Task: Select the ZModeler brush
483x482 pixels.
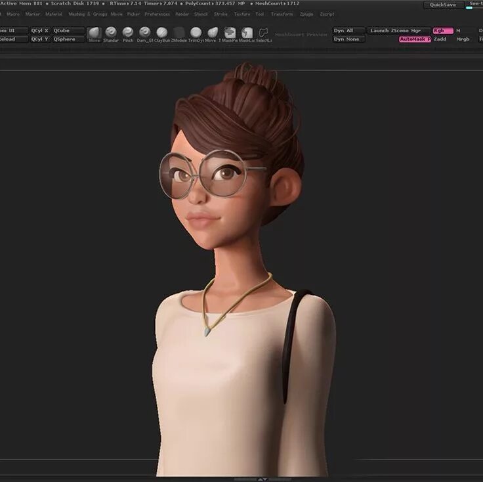Action: [178, 33]
